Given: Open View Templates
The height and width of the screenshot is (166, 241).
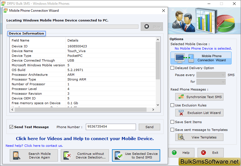Looking at the screenshot, I should 199,137.
